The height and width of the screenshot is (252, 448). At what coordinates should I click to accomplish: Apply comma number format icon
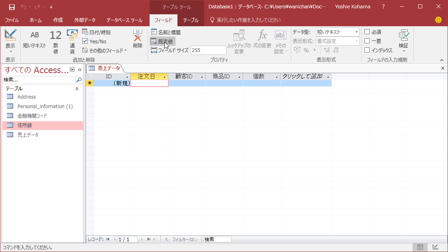coord(315,50)
